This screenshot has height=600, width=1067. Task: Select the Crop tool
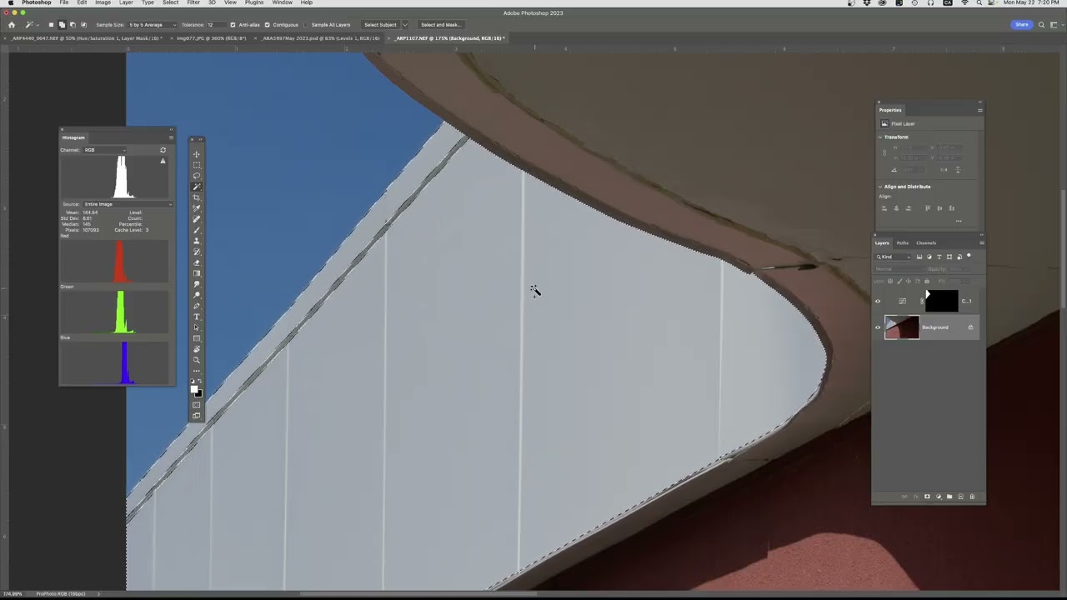click(x=197, y=197)
